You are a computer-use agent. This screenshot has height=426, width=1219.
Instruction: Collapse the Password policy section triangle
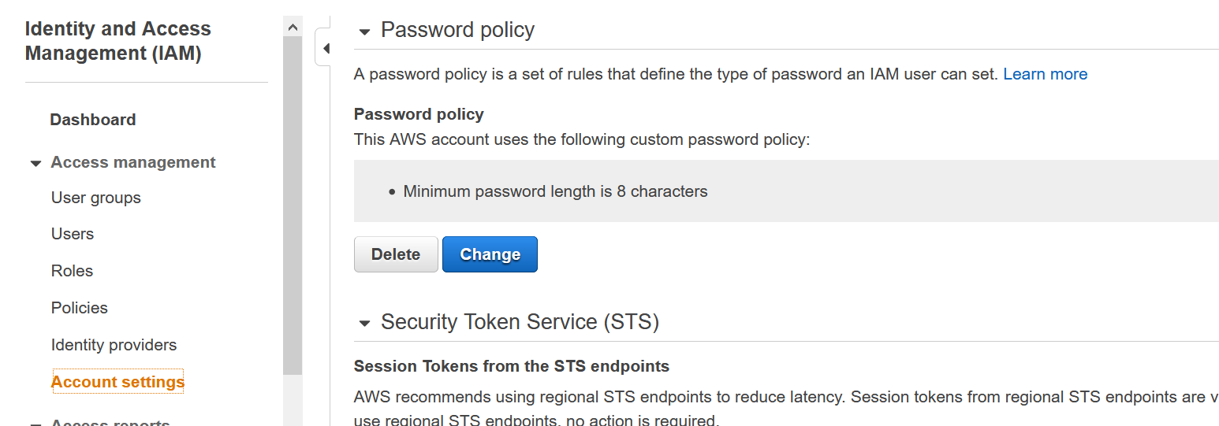pos(364,32)
